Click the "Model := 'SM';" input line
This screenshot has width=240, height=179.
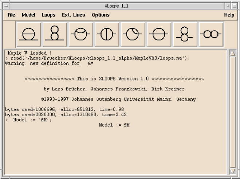[x=28, y=120]
